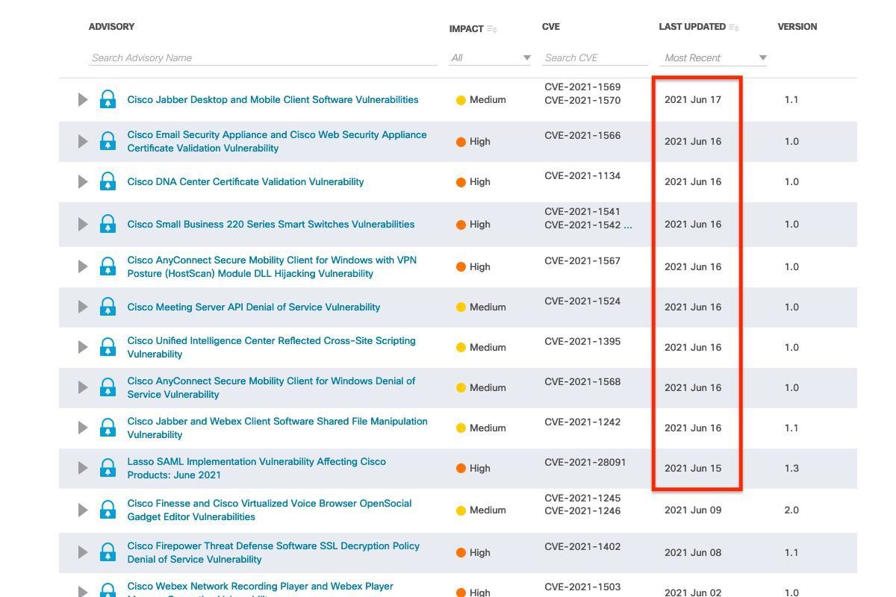This screenshot has height=597, width=896.
Task: Select the CVE-2021-1402 cell
Action: click(x=582, y=546)
